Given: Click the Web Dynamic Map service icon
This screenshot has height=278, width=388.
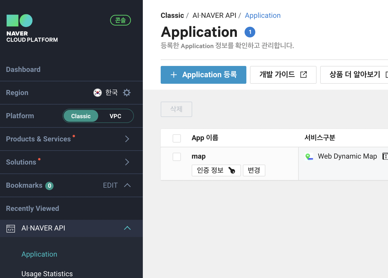Looking at the screenshot, I should coord(309,157).
